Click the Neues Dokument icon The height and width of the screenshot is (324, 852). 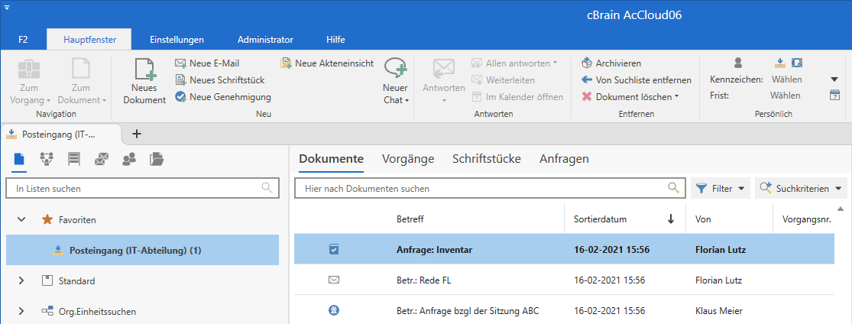coord(144,70)
